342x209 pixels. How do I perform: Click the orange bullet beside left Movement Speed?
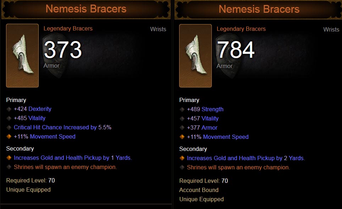point(9,137)
